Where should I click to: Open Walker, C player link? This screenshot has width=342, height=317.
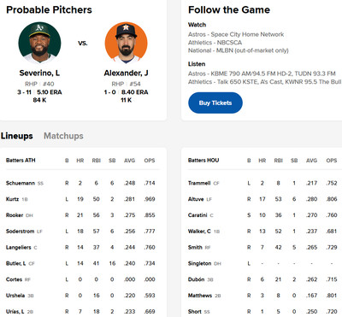(199, 231)
